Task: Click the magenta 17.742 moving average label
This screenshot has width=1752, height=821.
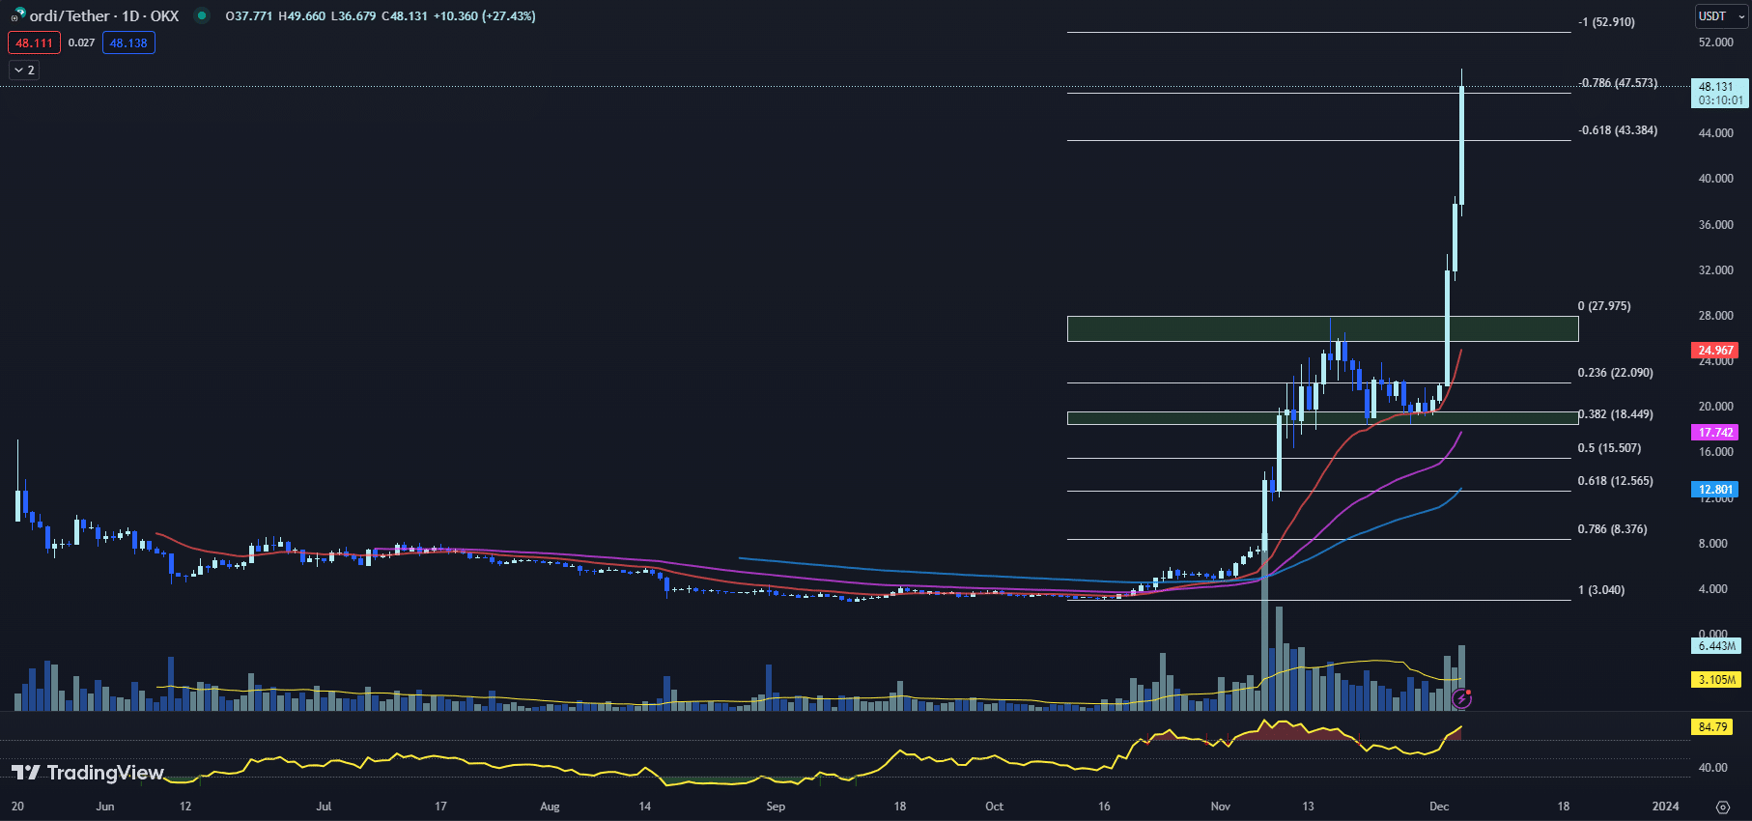Action: pos(1715,433)
